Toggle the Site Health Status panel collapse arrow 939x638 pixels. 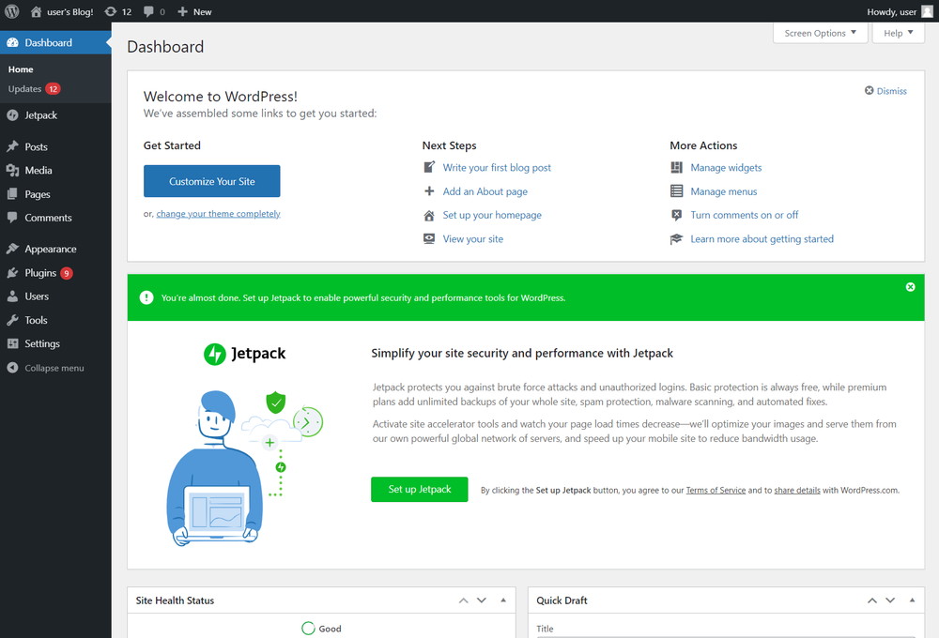503,600
